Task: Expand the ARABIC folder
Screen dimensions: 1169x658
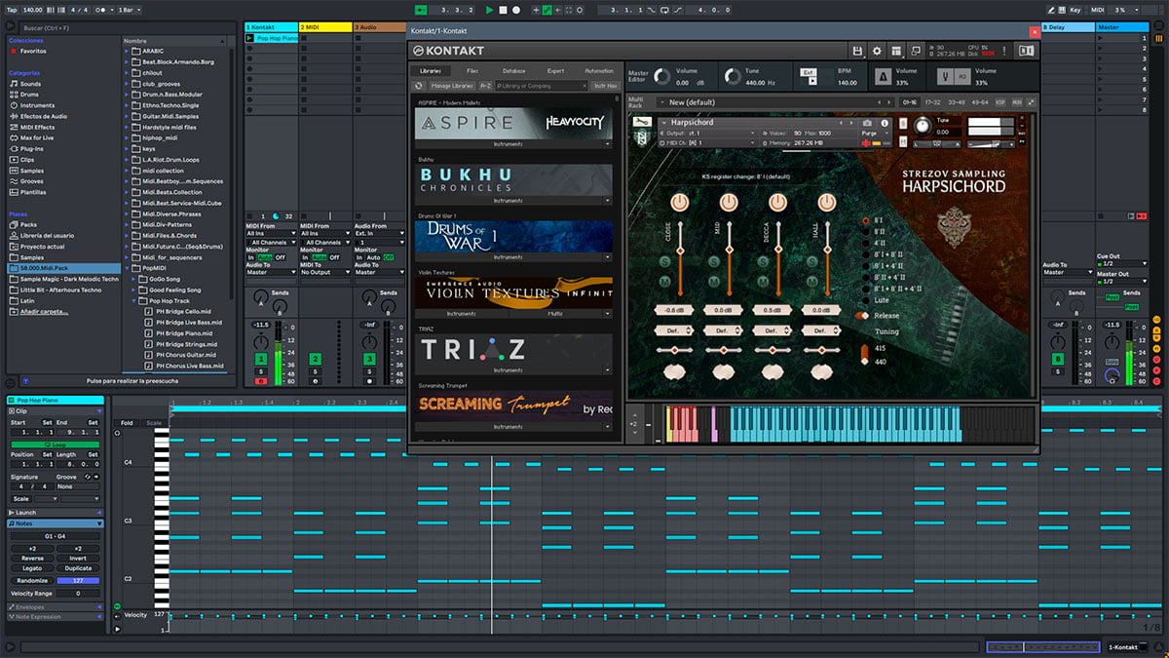Action: point(128,51)
